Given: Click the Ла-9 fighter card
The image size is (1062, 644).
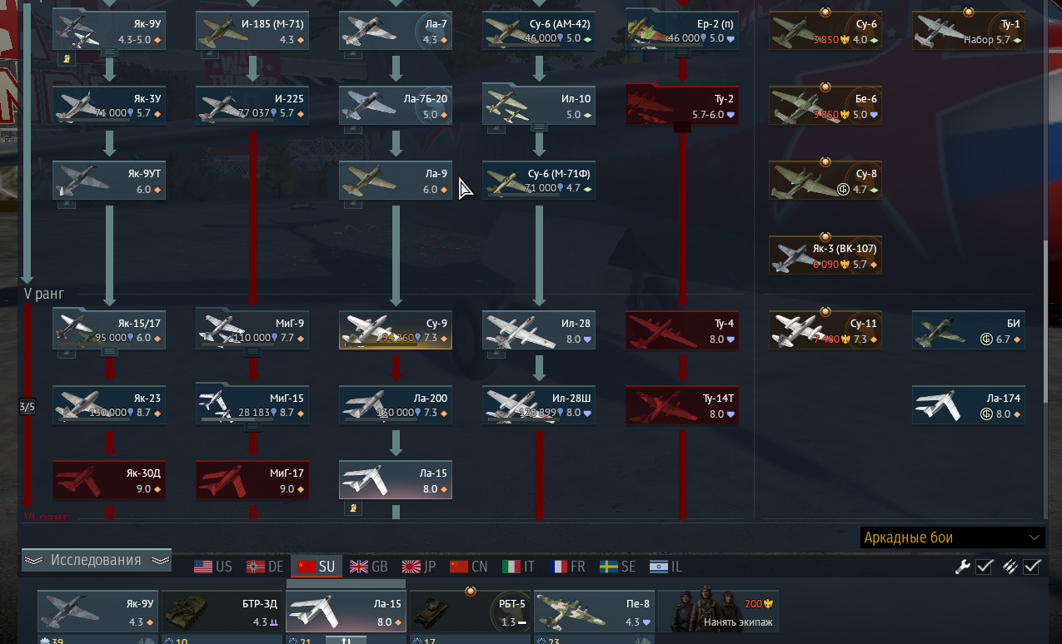Looking at the screenshot, I should tap(396, 180).
